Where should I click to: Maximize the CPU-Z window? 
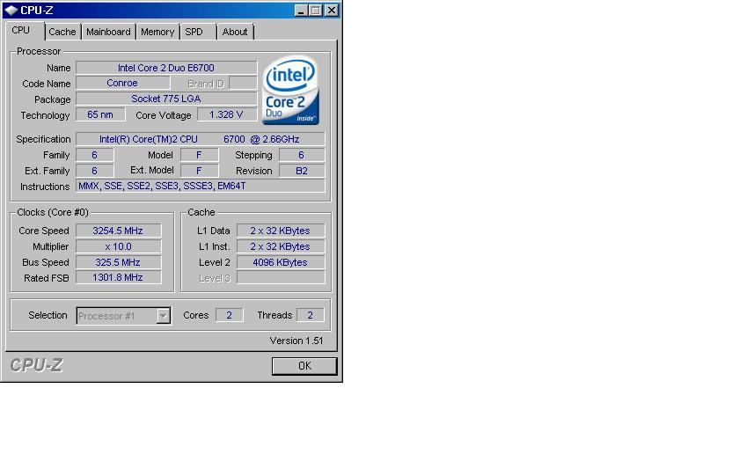point(316,10)
